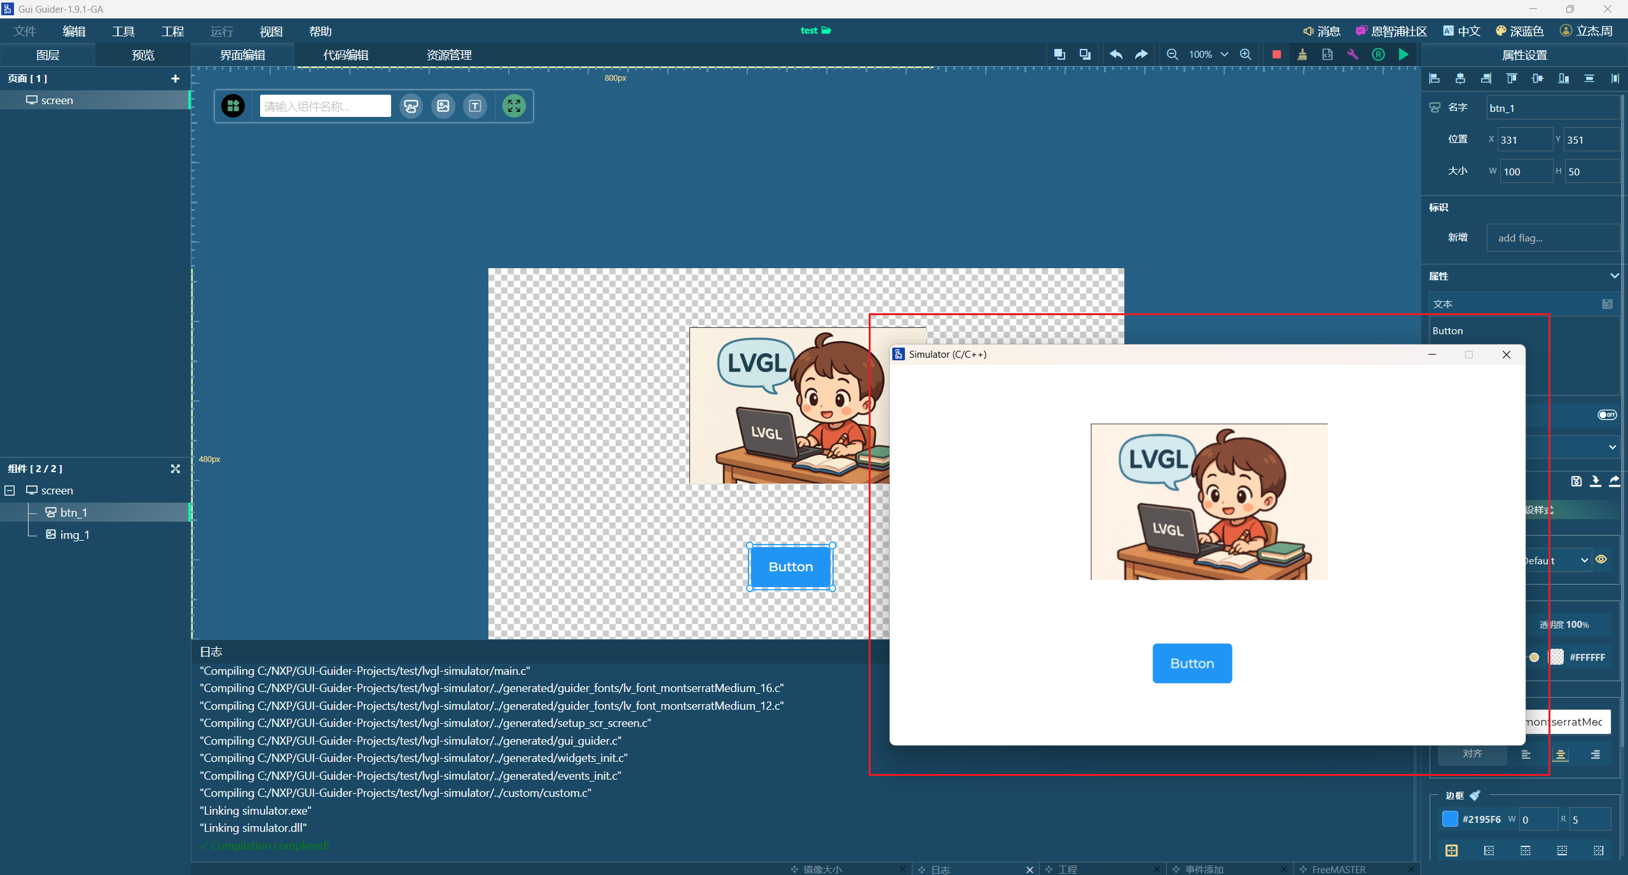This screenshot has height=875, width=1628.
Task: Align widgets to vertical middle
Action: pyautogui.click(x=1538, y=79)
